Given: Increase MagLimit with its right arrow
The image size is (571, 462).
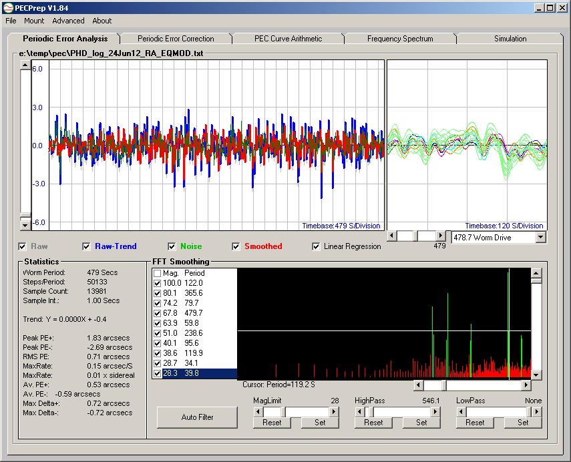Looking at the screenshot, I should click(334, 412).
